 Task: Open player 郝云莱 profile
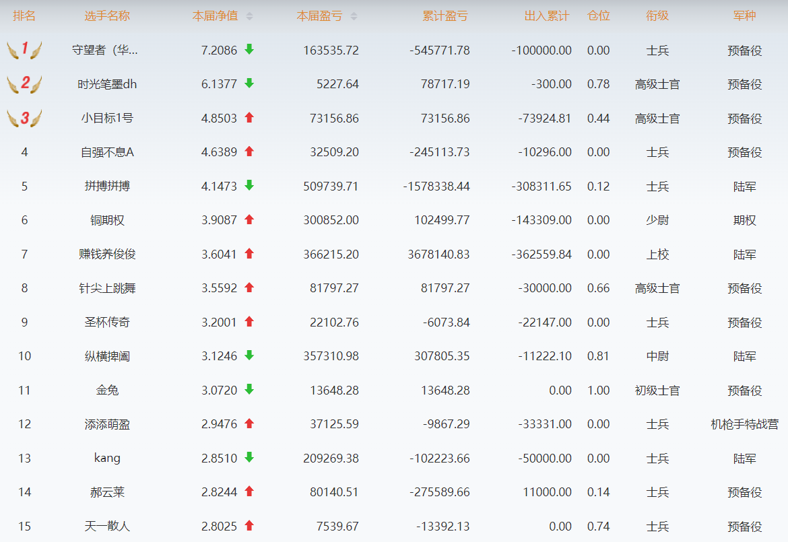[107, 492]
